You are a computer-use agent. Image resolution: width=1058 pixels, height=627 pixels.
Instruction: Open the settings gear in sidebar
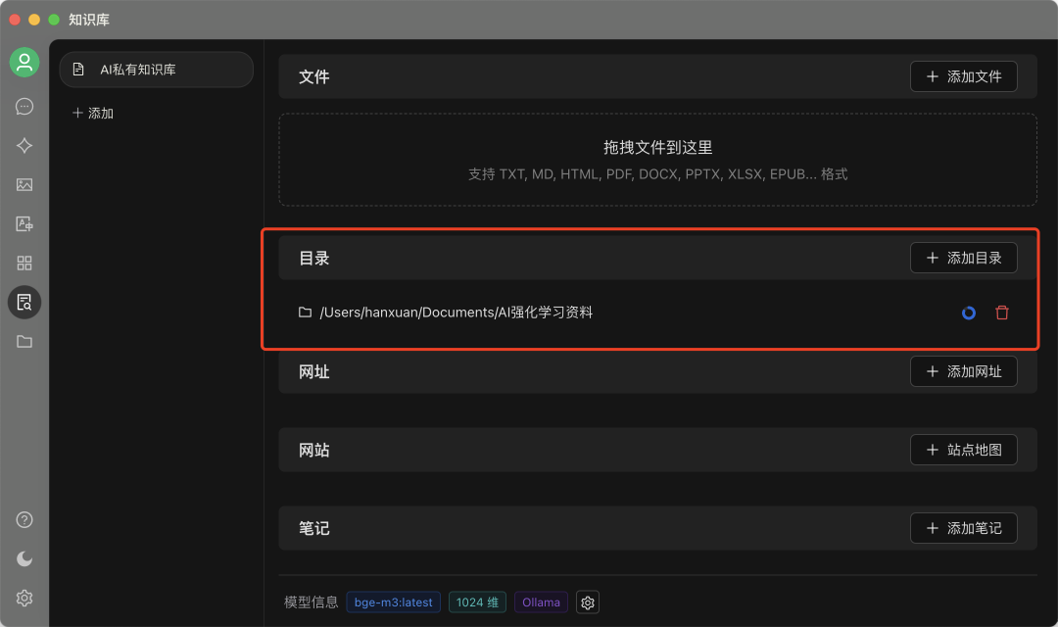pyautogui.click(x=24, y=598)
